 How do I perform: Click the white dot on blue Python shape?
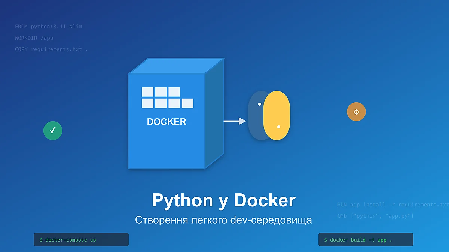click(x=260, y=104)
